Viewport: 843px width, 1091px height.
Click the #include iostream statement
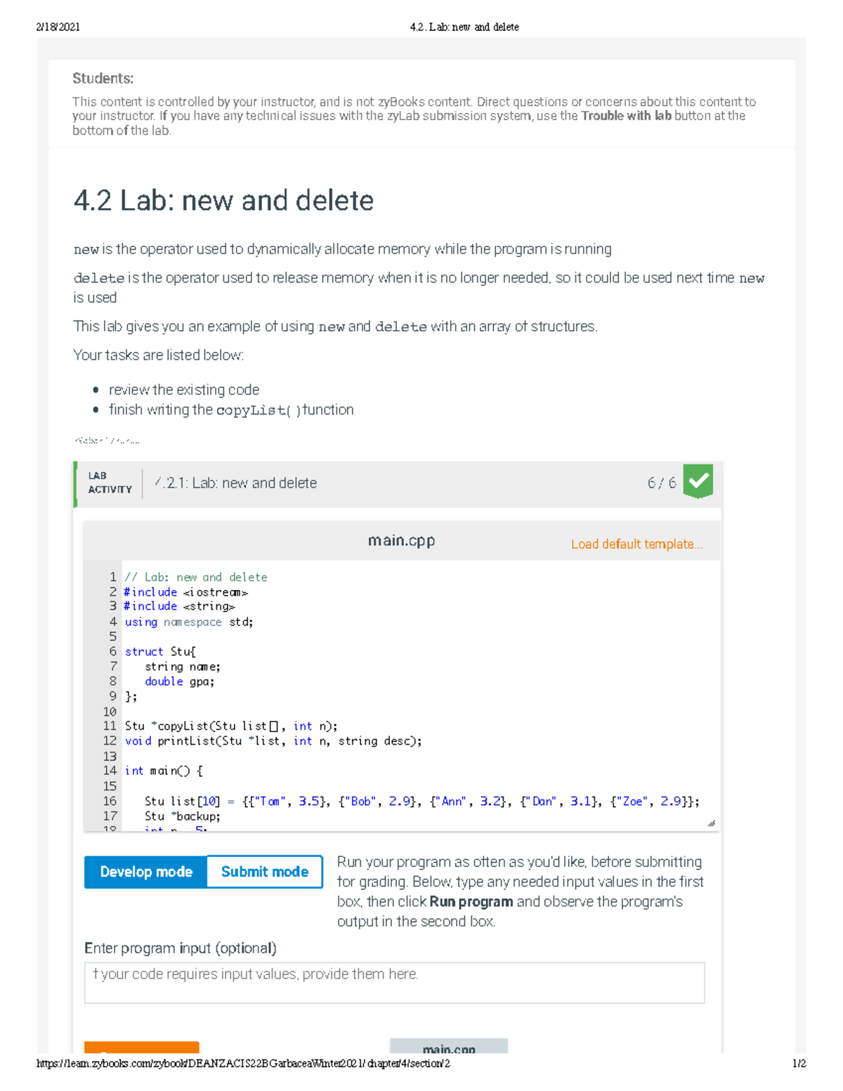(185, 592)
